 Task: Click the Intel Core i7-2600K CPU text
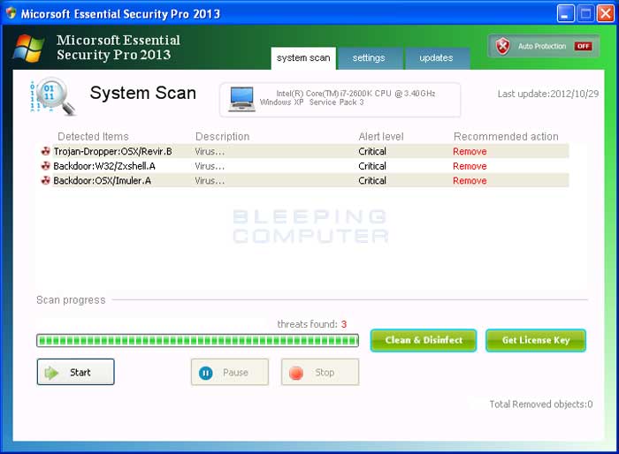355,94
